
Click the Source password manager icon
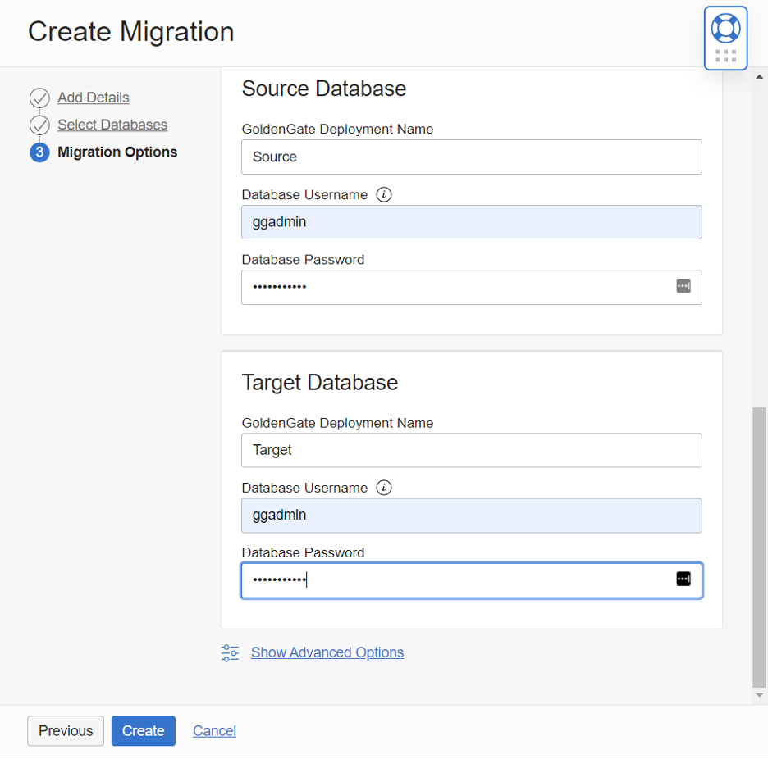click(x=683, y=286)
